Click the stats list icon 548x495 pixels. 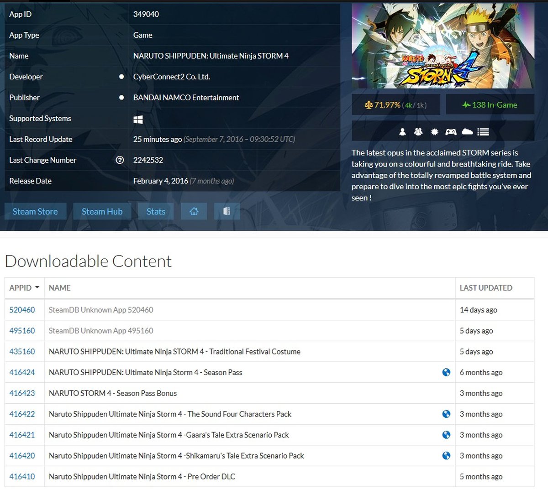483,132
